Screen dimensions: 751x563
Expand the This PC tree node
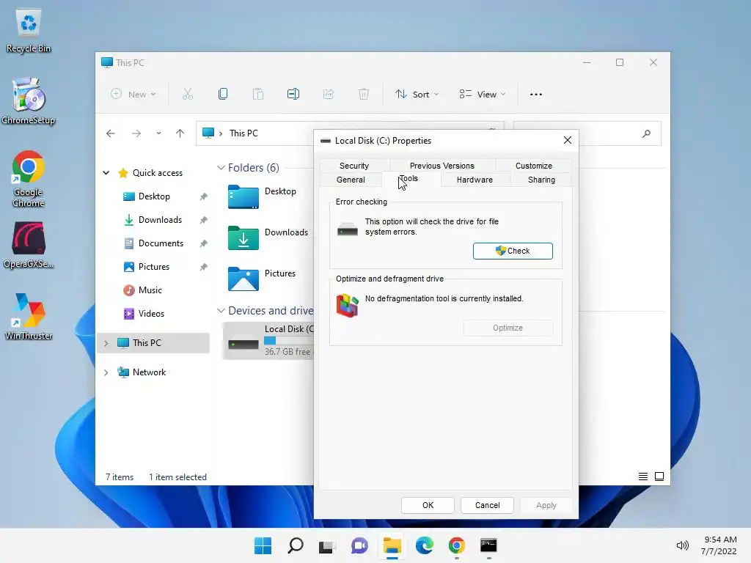[106, 343]
